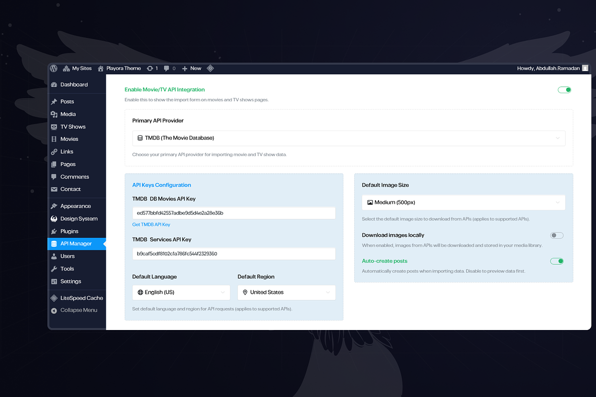
Task: Click the LiteSpeed Cache icon
Action: (x=54, y=298)
